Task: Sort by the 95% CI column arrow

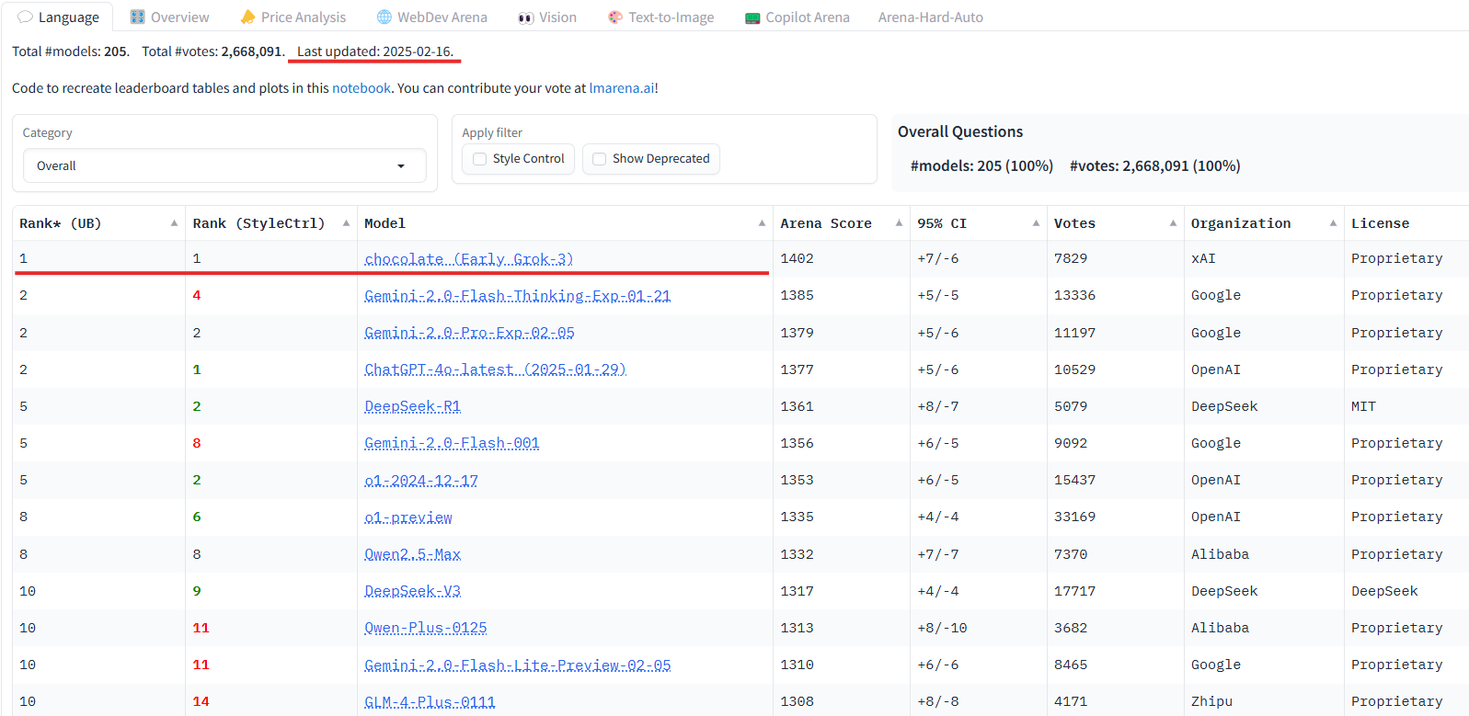Action: click(x=1036, y=223)
